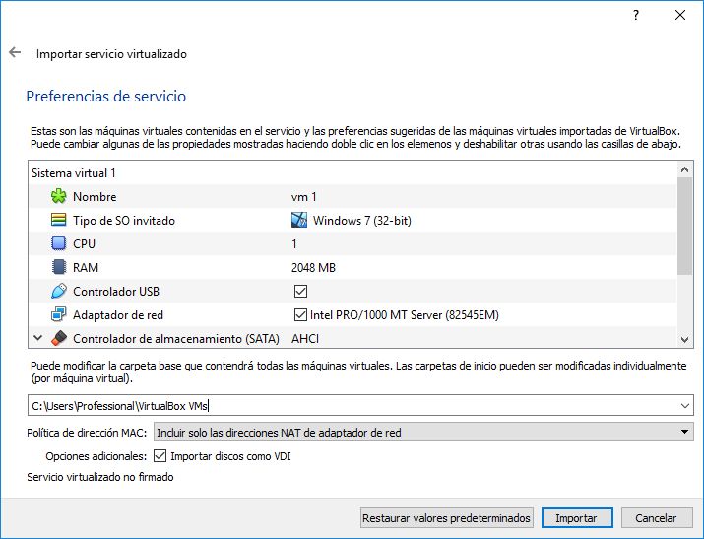Screen dimensions: 704x539
Task: Click the green Nombre clover icon
Action: coord(58,196)
